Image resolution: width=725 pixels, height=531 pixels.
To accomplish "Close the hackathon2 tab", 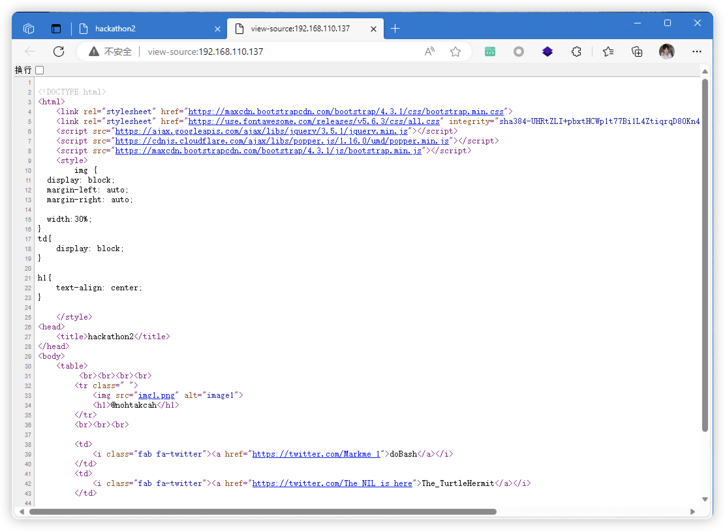I will tap(217, 29).
